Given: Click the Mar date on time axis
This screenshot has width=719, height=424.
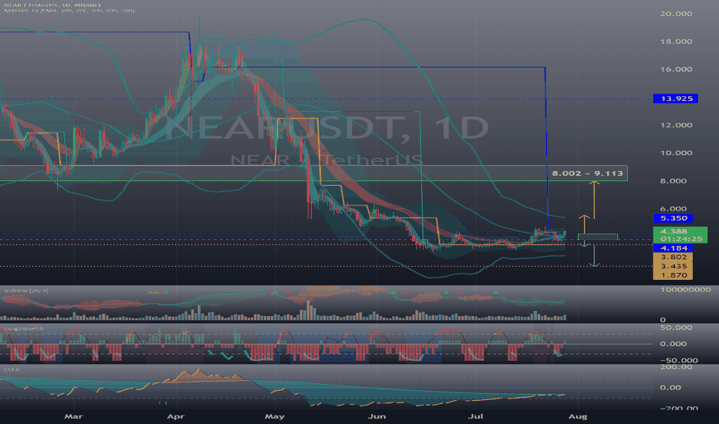Looking at the screenshot, I should (x=73, y=416).
